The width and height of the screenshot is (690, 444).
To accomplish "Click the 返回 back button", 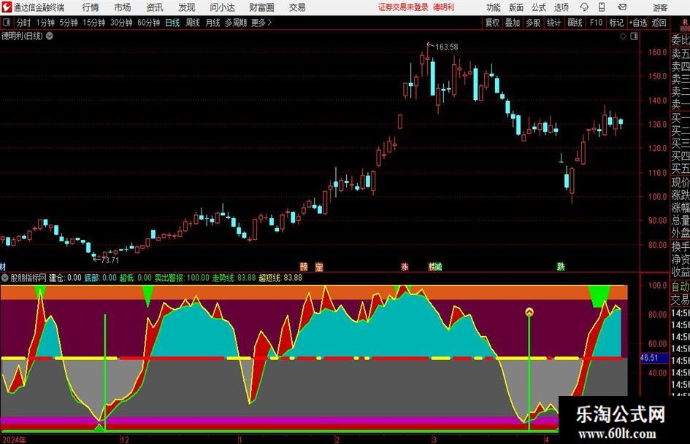I will pos(659,23).
